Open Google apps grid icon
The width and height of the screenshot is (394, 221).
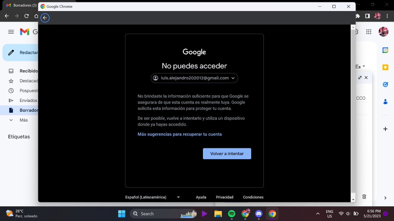pos(369,32)
